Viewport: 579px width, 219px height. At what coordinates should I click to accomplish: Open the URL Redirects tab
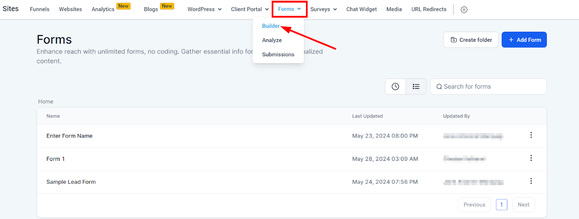pyautogui.click(x=429, y=9)
